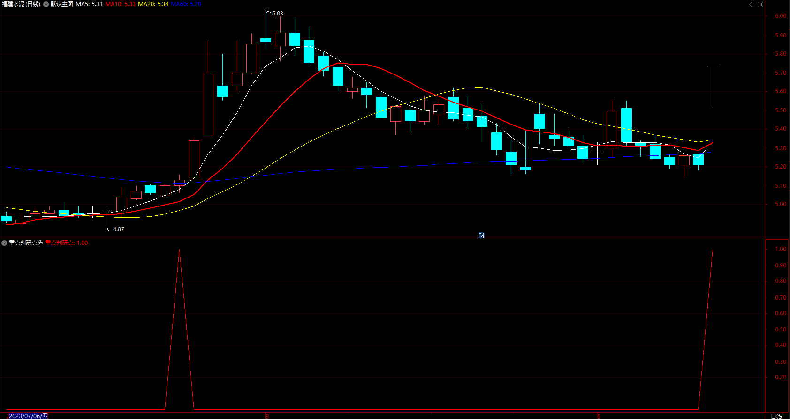The width and height of the screenshot is (790, 419).
Task: Click the 5.50 price axis label
Action: pos(781,110)
